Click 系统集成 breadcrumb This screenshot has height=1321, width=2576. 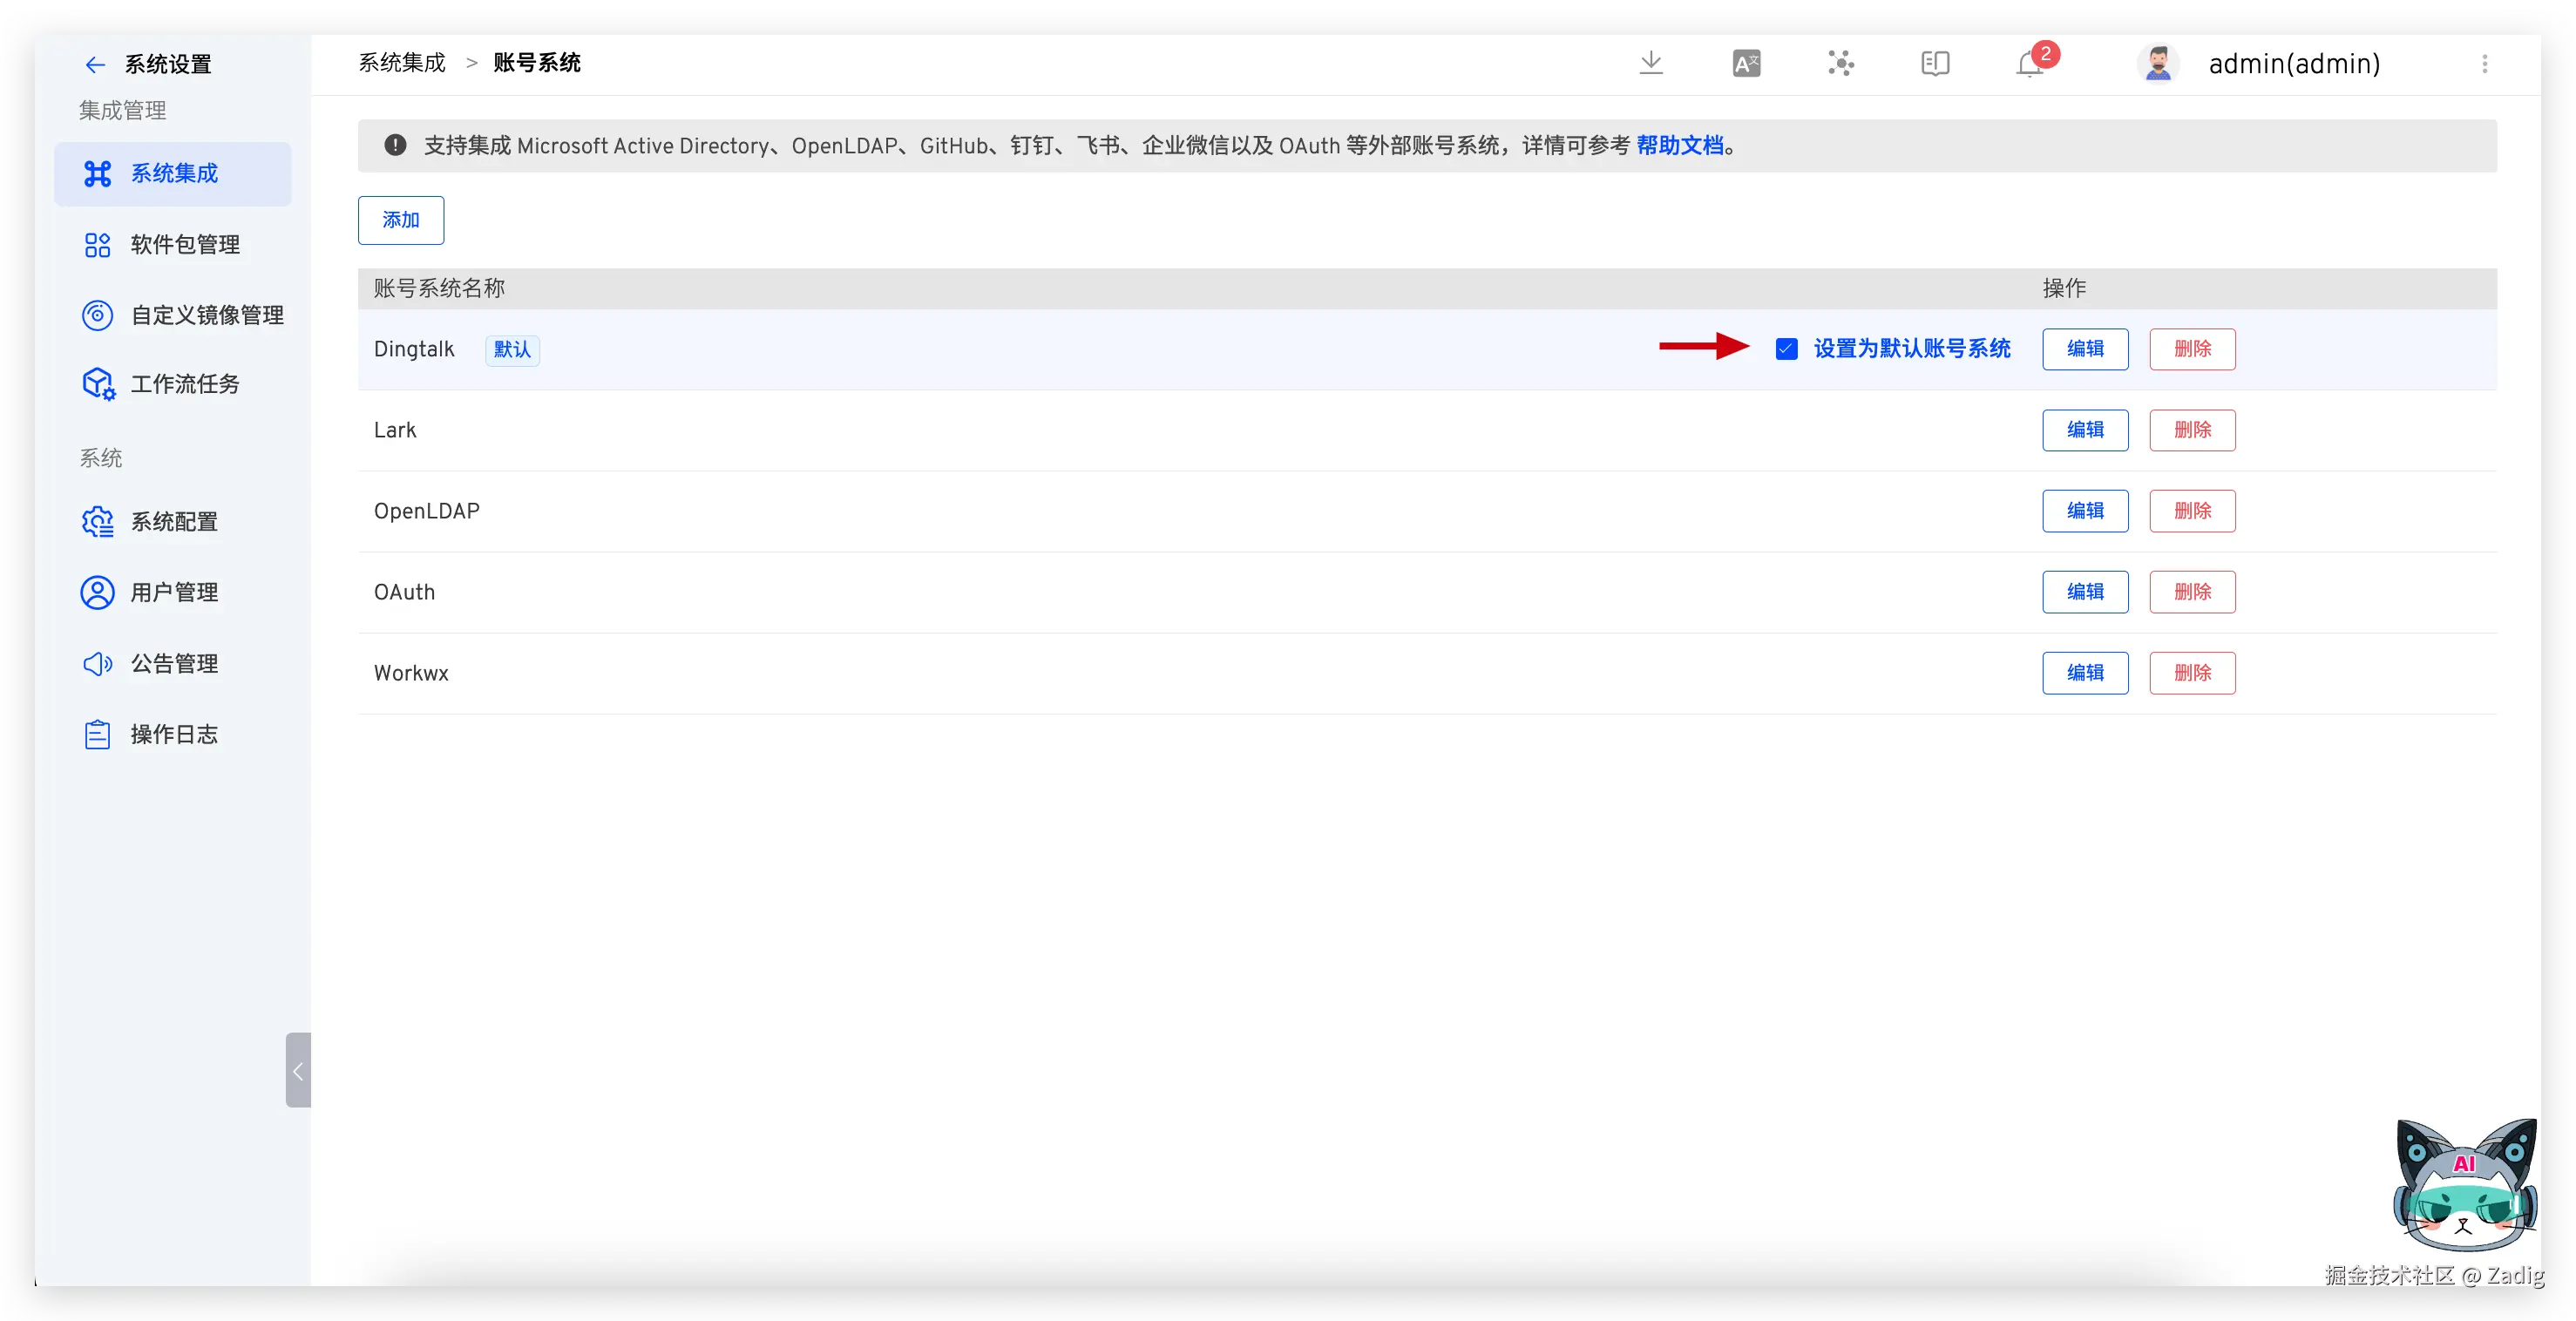402,63
